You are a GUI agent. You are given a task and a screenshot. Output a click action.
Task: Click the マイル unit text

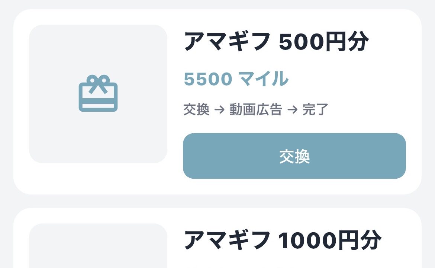tap(263, 79)
